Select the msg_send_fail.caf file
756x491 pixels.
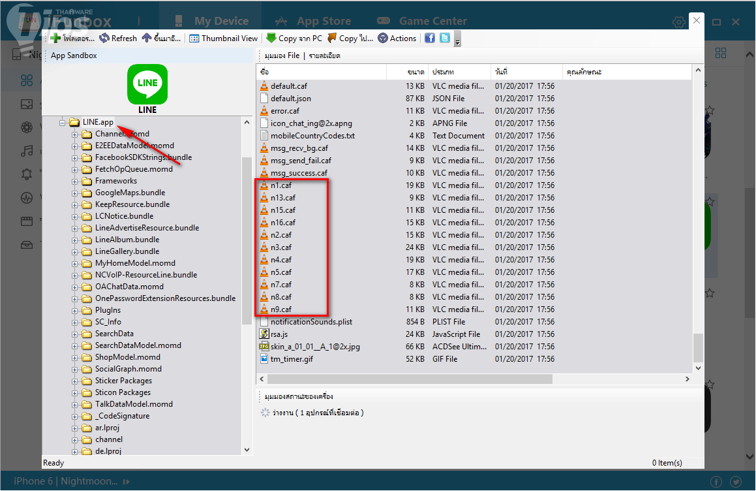click(x=301, y=160)
